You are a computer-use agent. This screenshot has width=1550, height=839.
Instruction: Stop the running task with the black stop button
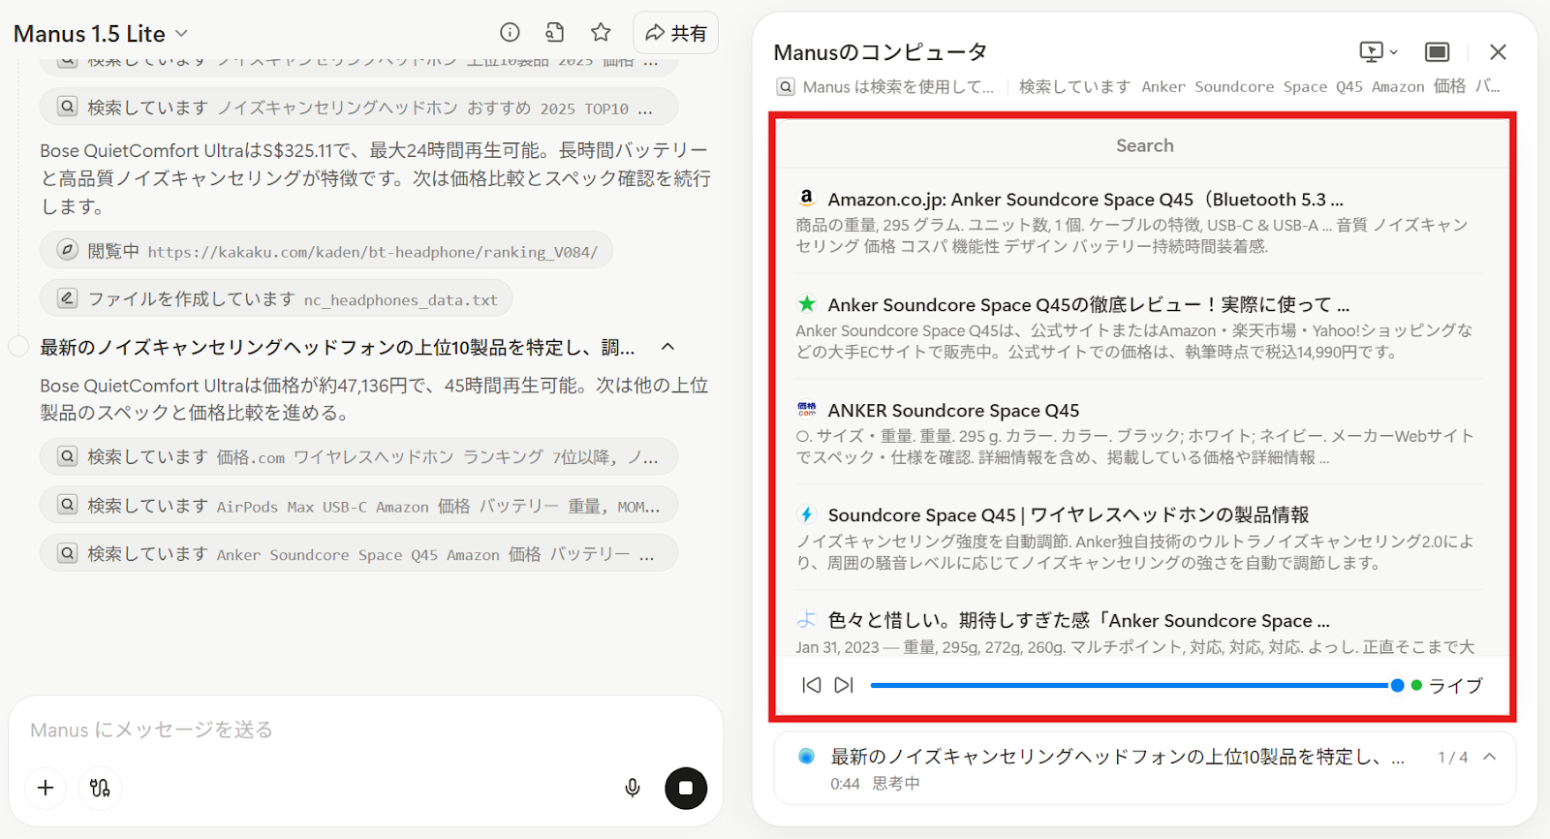(x=686, y=788)
